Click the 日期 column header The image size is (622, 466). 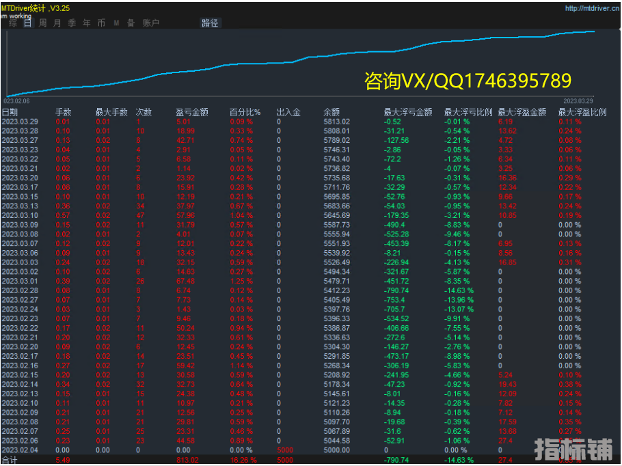point(10,112)
